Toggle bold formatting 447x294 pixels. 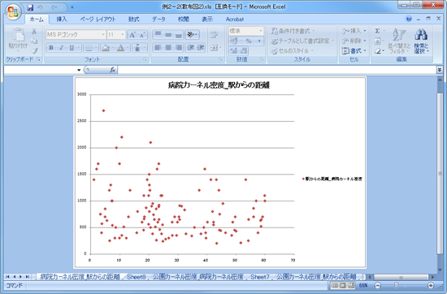(51, 48)
